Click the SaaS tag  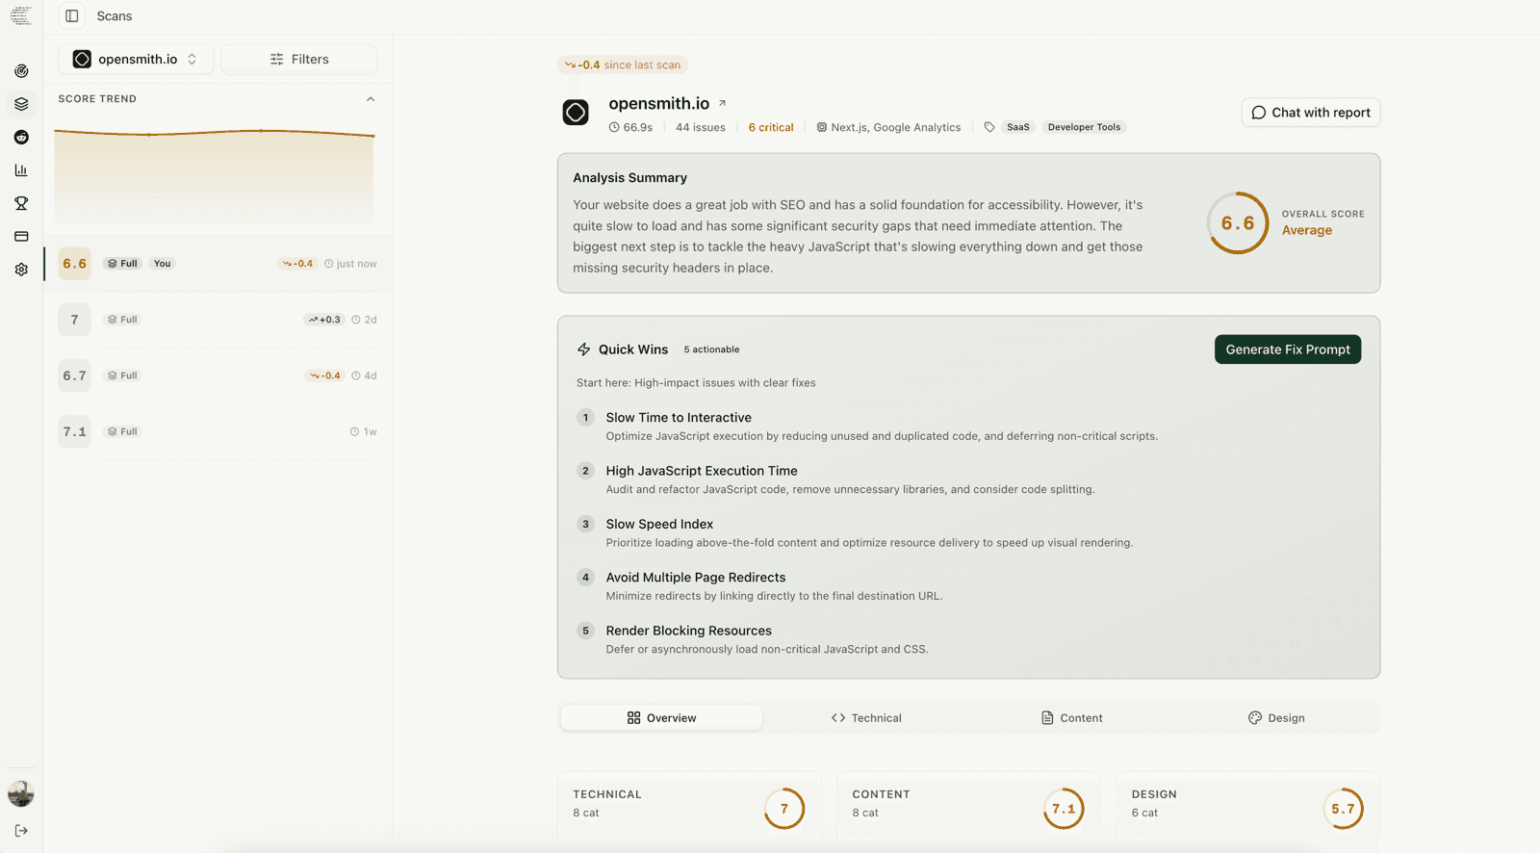pos(1018,127)
